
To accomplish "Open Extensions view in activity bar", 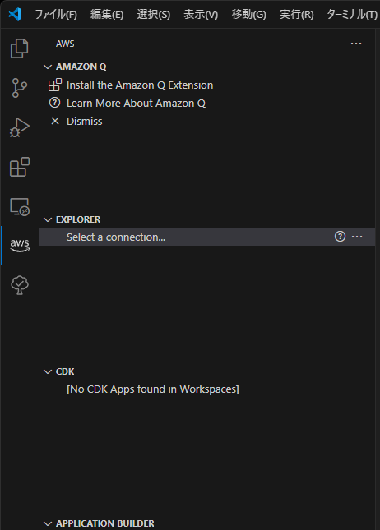I will tap(20, 167).
